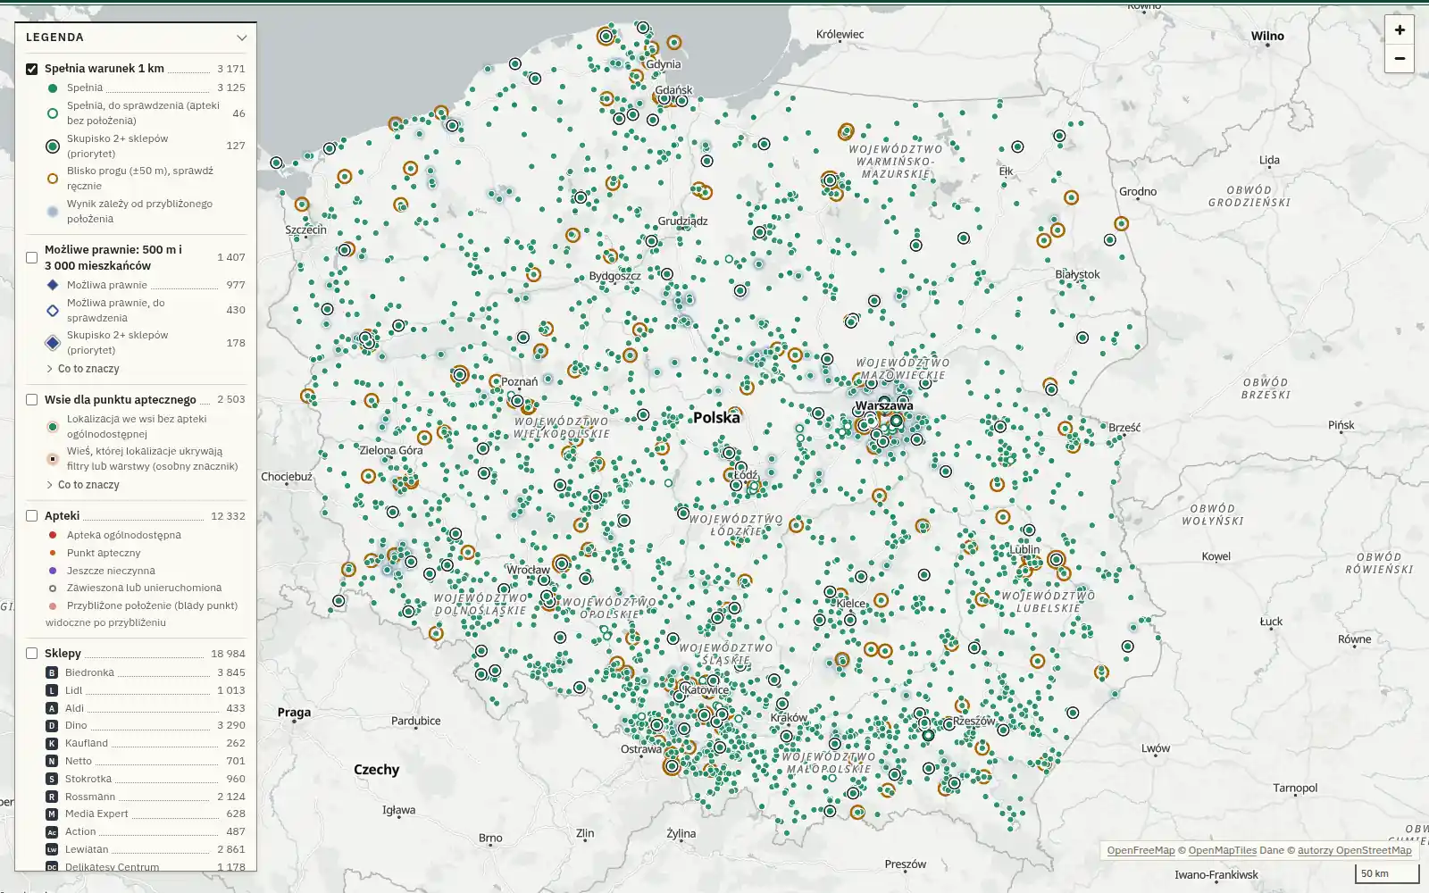
Task: Click the Rossmann R store icon
Action: coord(52,797)
